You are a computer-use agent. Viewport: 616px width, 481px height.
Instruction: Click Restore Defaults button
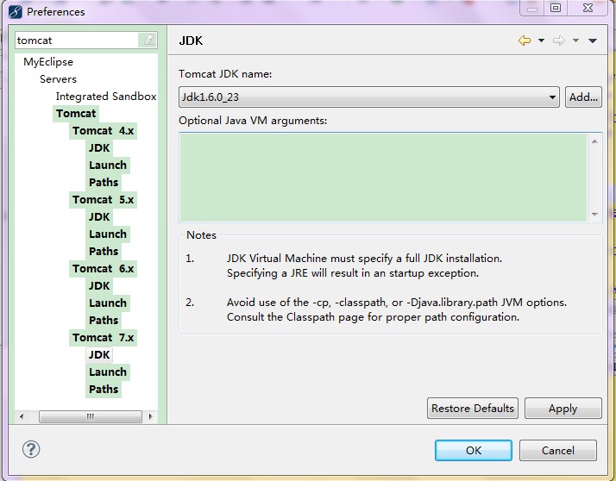pyautogui.click(x=473, y=409)
